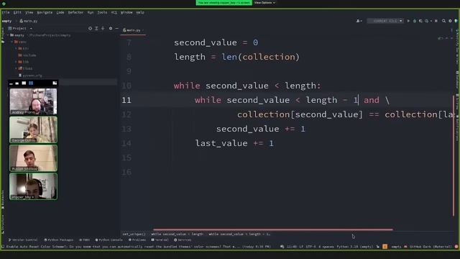
Task: Toggle Project side tab on left edge
Action: point(3,35)
